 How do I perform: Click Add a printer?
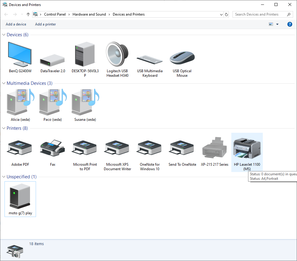(x=46, y=24)
